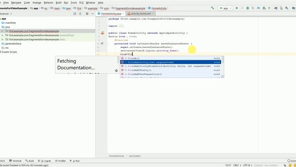
Task: Select the manifests folder in project tree
Action: (9, 23)
